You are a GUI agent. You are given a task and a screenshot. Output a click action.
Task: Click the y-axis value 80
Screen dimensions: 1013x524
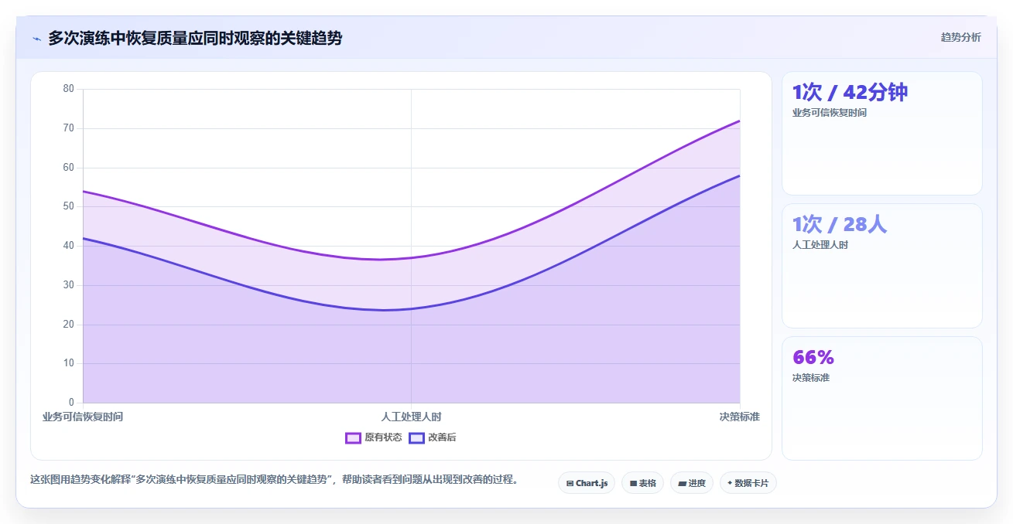[x=69, y=89]
